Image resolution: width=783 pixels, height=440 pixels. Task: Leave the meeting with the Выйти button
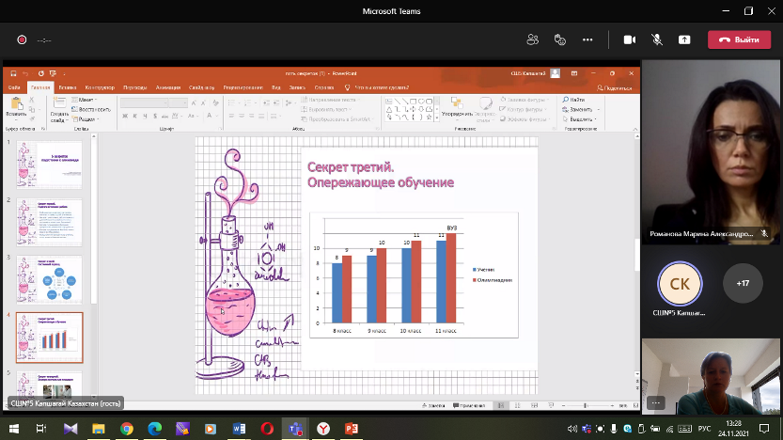(738, 39)
